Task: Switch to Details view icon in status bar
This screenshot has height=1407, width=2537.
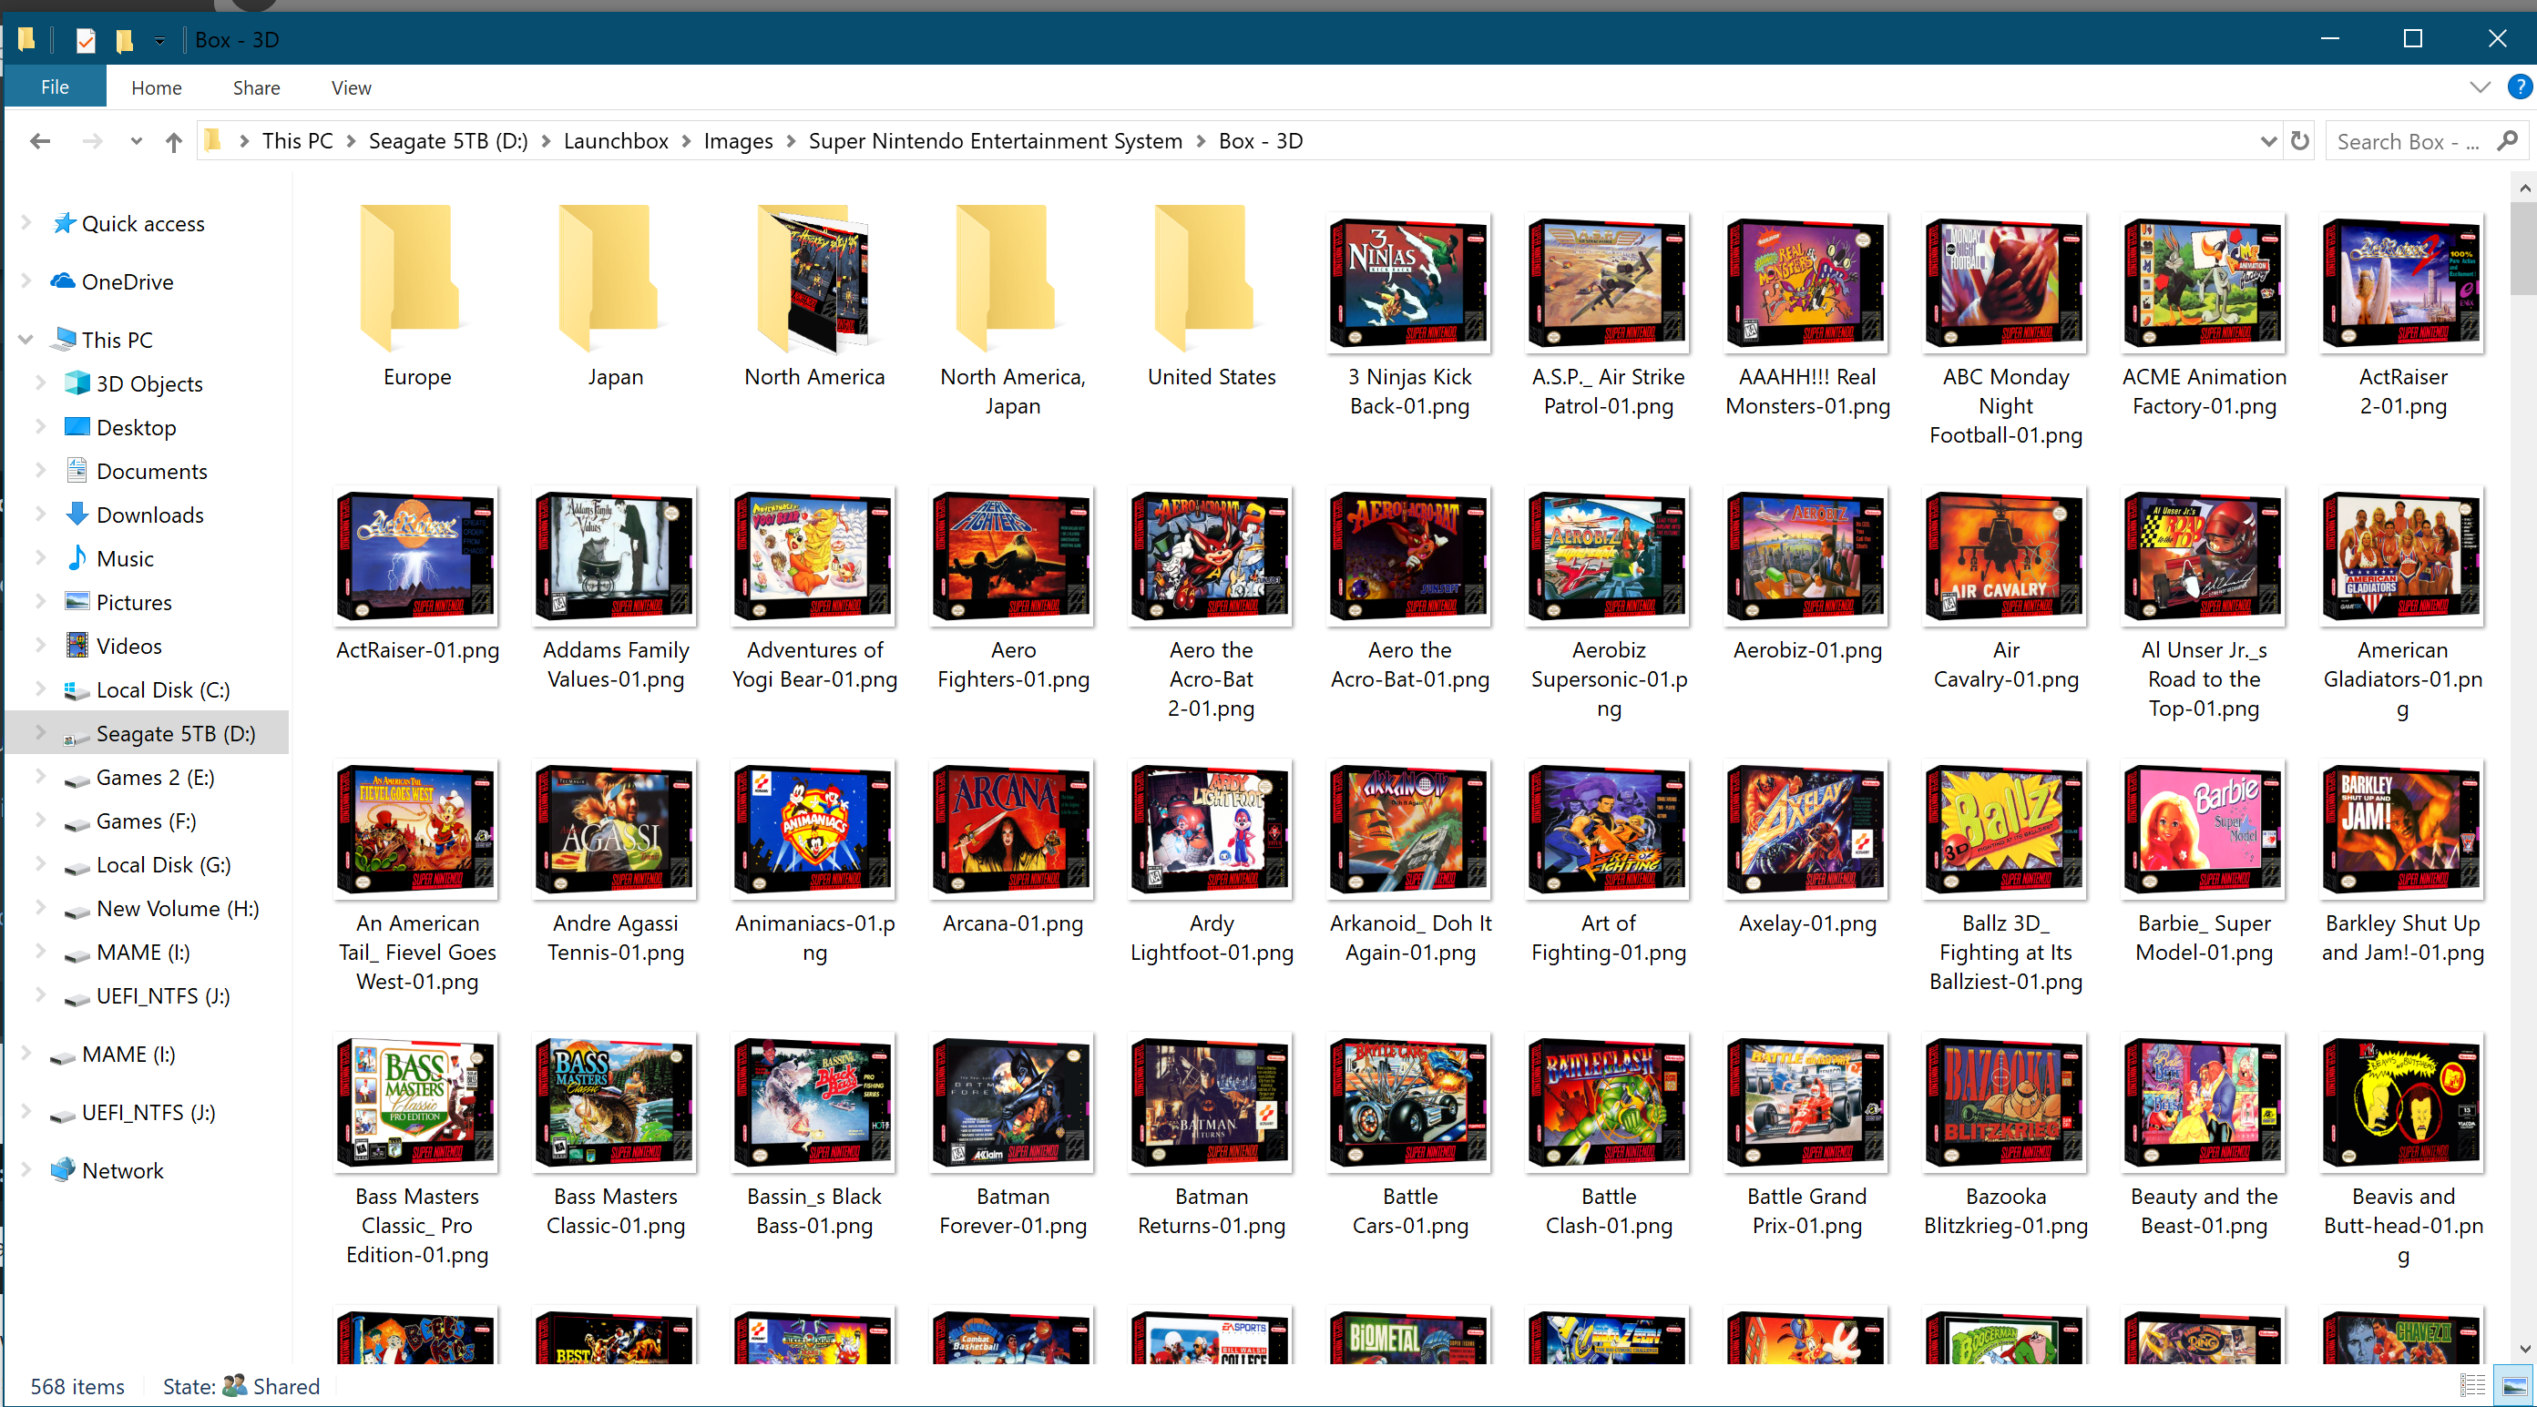Action: pyautogui.click(x=2472, y=1385)
